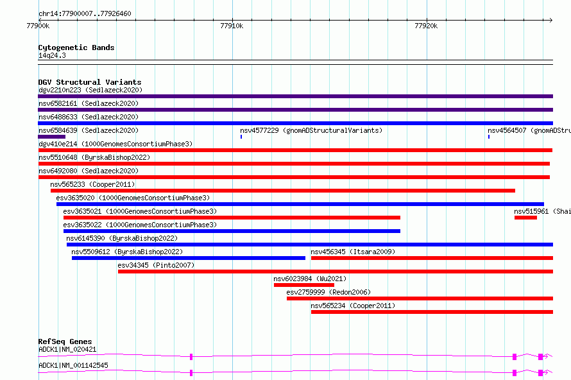Click the esv34345 (Pinto2007) label text
This screenshot has height=380, width=571.
157,265
